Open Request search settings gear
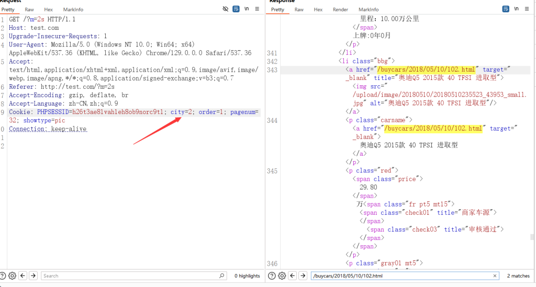Image resolution: width=536 pixels, height=287 pixels. pos(13,275)
